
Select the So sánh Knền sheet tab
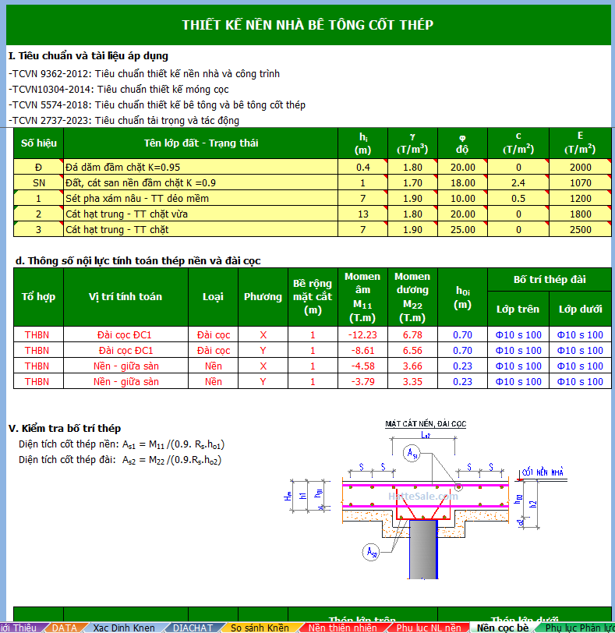(260, 628)
